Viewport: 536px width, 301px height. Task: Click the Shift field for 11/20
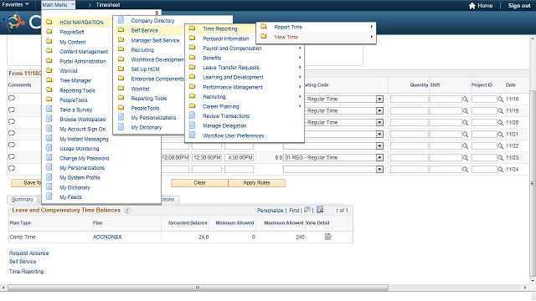click(446, 123)
